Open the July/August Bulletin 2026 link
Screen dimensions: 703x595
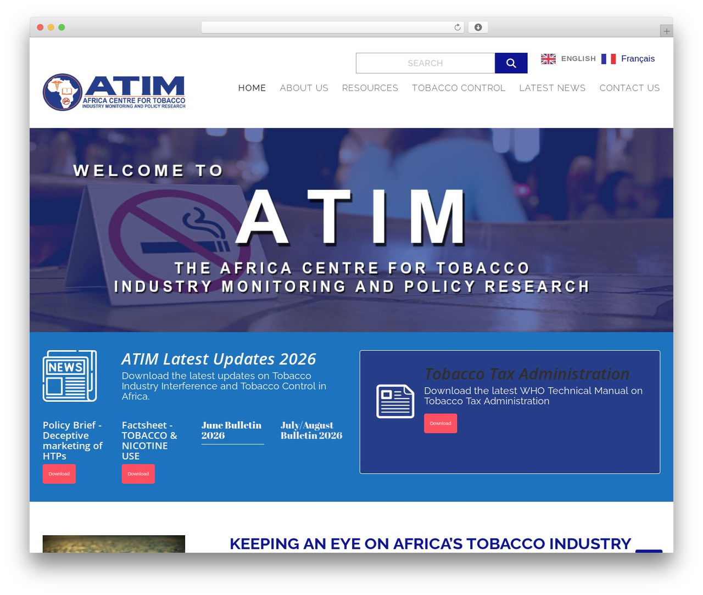pyautogui.click(x=311, y=430)
